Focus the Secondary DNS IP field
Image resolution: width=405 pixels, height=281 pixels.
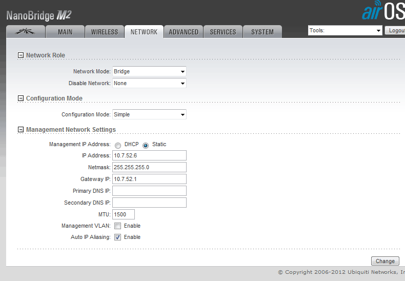tap(149, 203)
